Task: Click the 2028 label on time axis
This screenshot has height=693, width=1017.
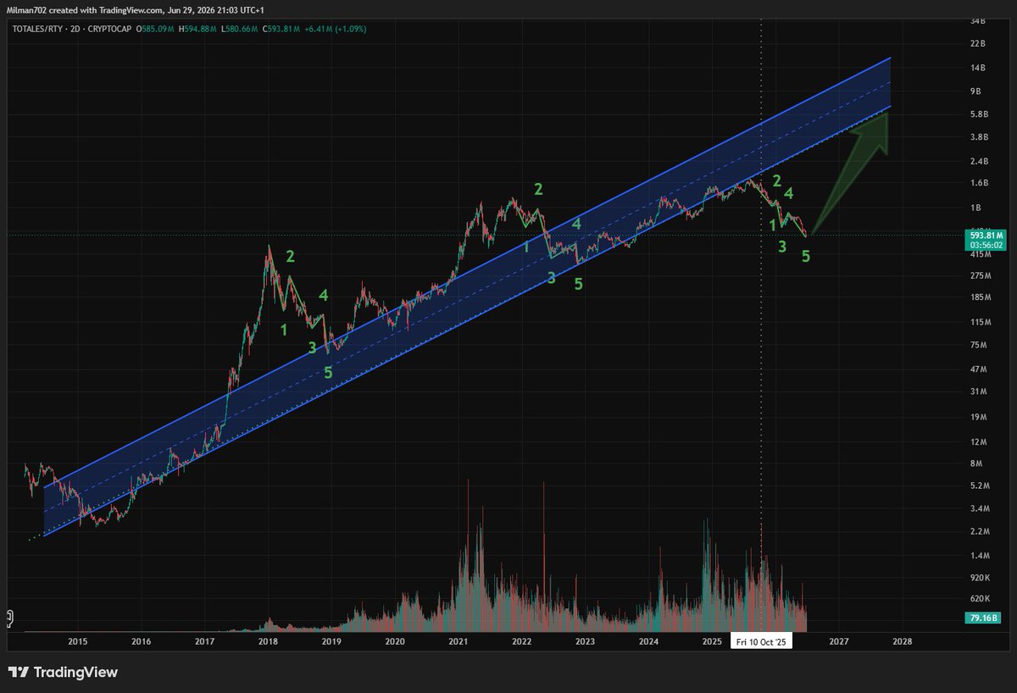Action: tap(903, 641)
